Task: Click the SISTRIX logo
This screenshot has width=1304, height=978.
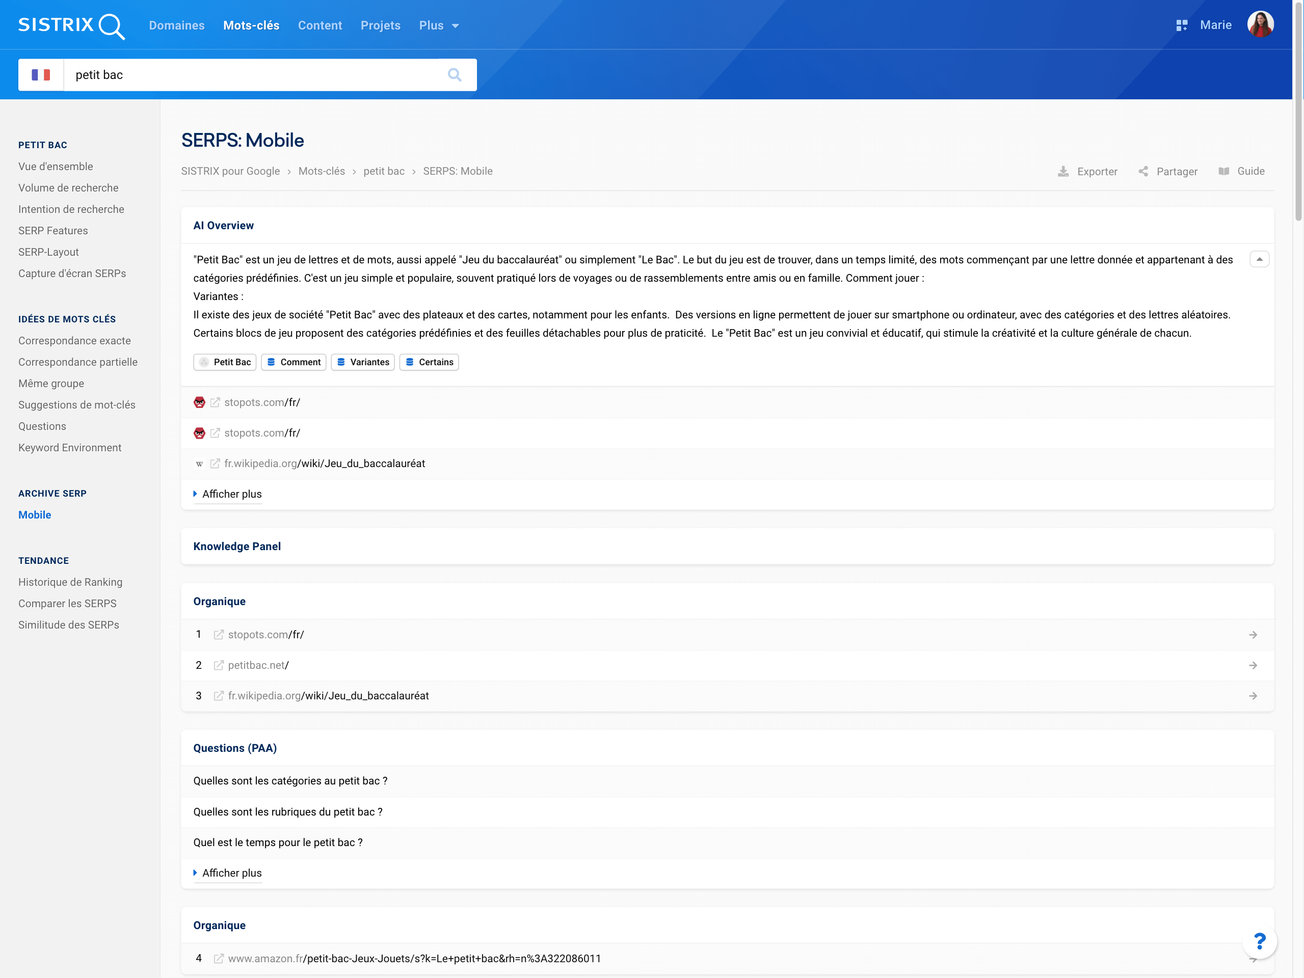Action: point(71,25)
